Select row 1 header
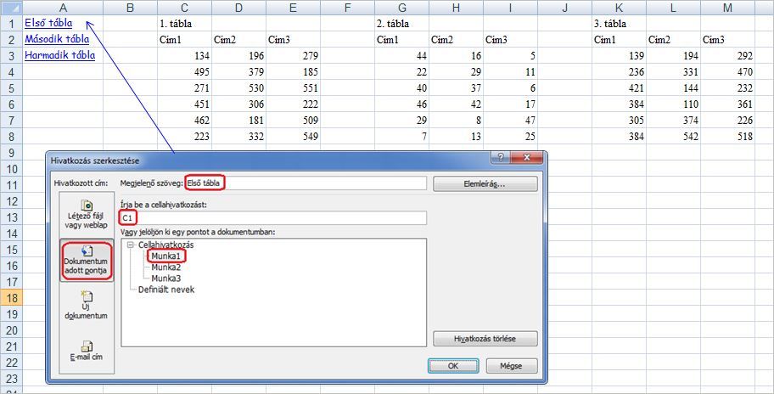774x394 pixels. coord(11,23)
